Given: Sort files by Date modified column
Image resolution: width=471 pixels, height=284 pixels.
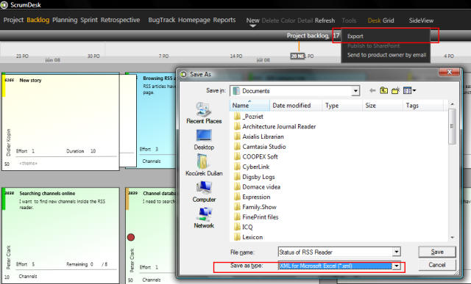Looking at the screenshot, I should [x=296, y=106].
